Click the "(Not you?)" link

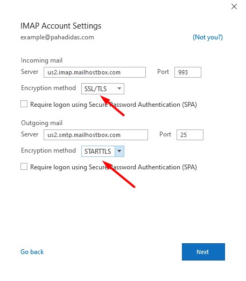coord(208,37)
